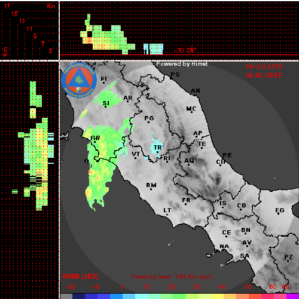Click the AP city label on map
Viewport: 299px width, 299px height.
click(198, 133)
